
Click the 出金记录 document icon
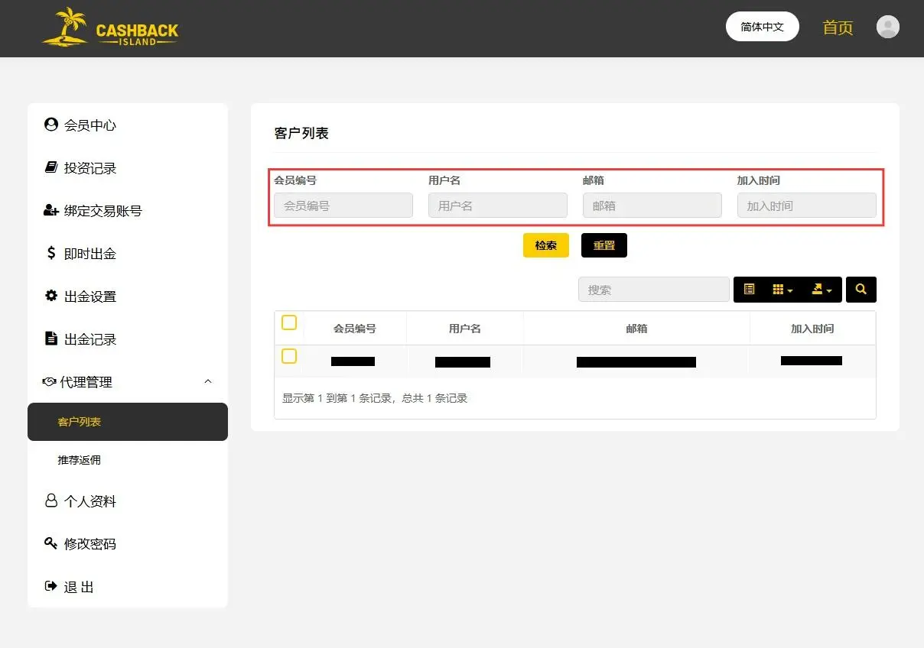click(x=51, y=339)
